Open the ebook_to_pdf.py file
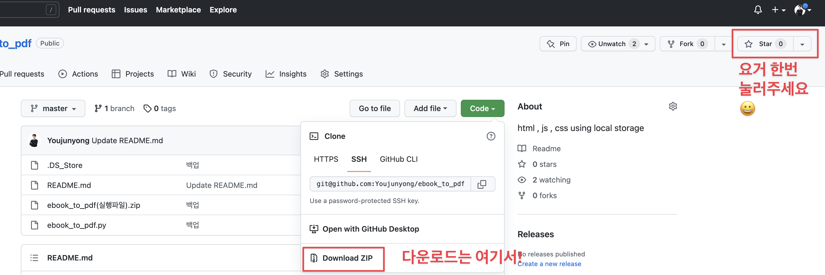 [77, 225]
